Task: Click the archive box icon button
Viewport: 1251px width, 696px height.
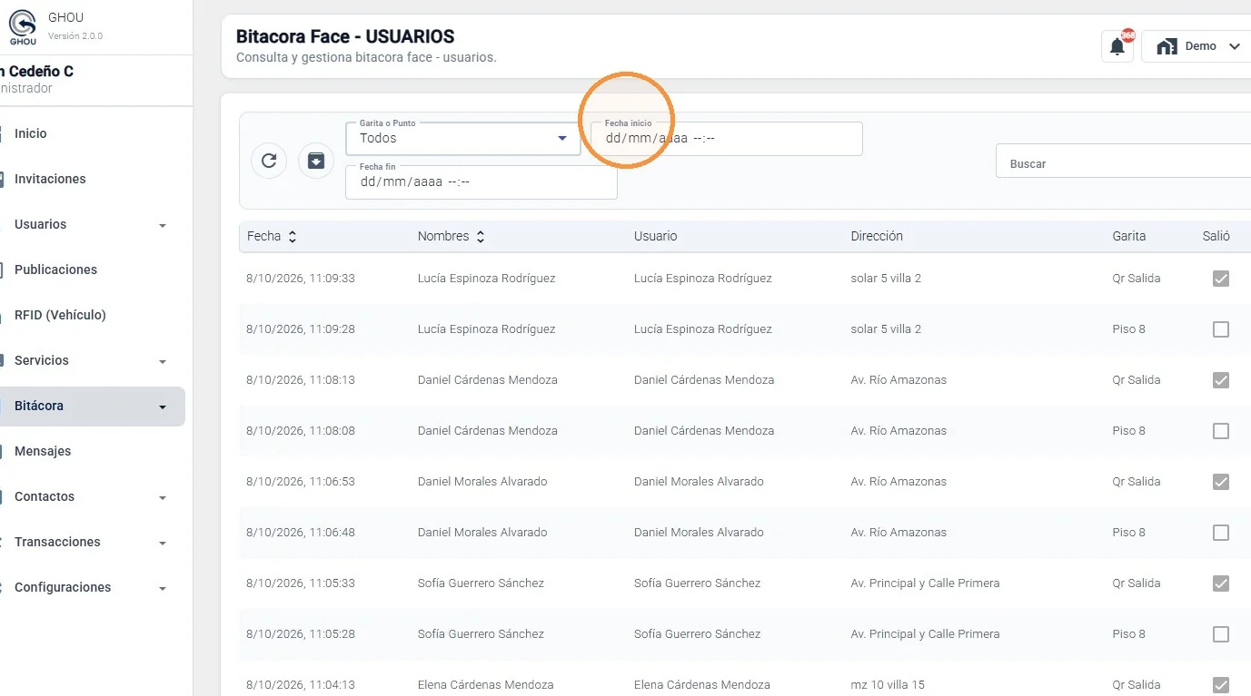Action: tap(316, 161)
